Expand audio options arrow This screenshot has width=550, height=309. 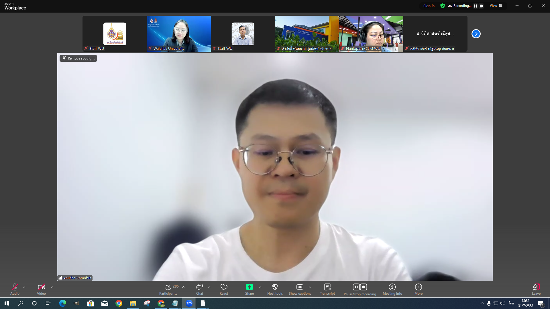click(24, 287)
